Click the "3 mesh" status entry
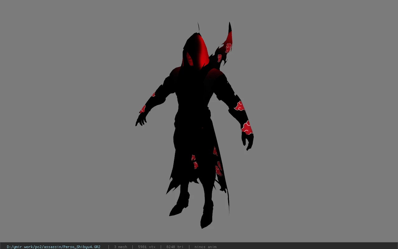Screen dimensions: 398x249 [x=120, y=247]
